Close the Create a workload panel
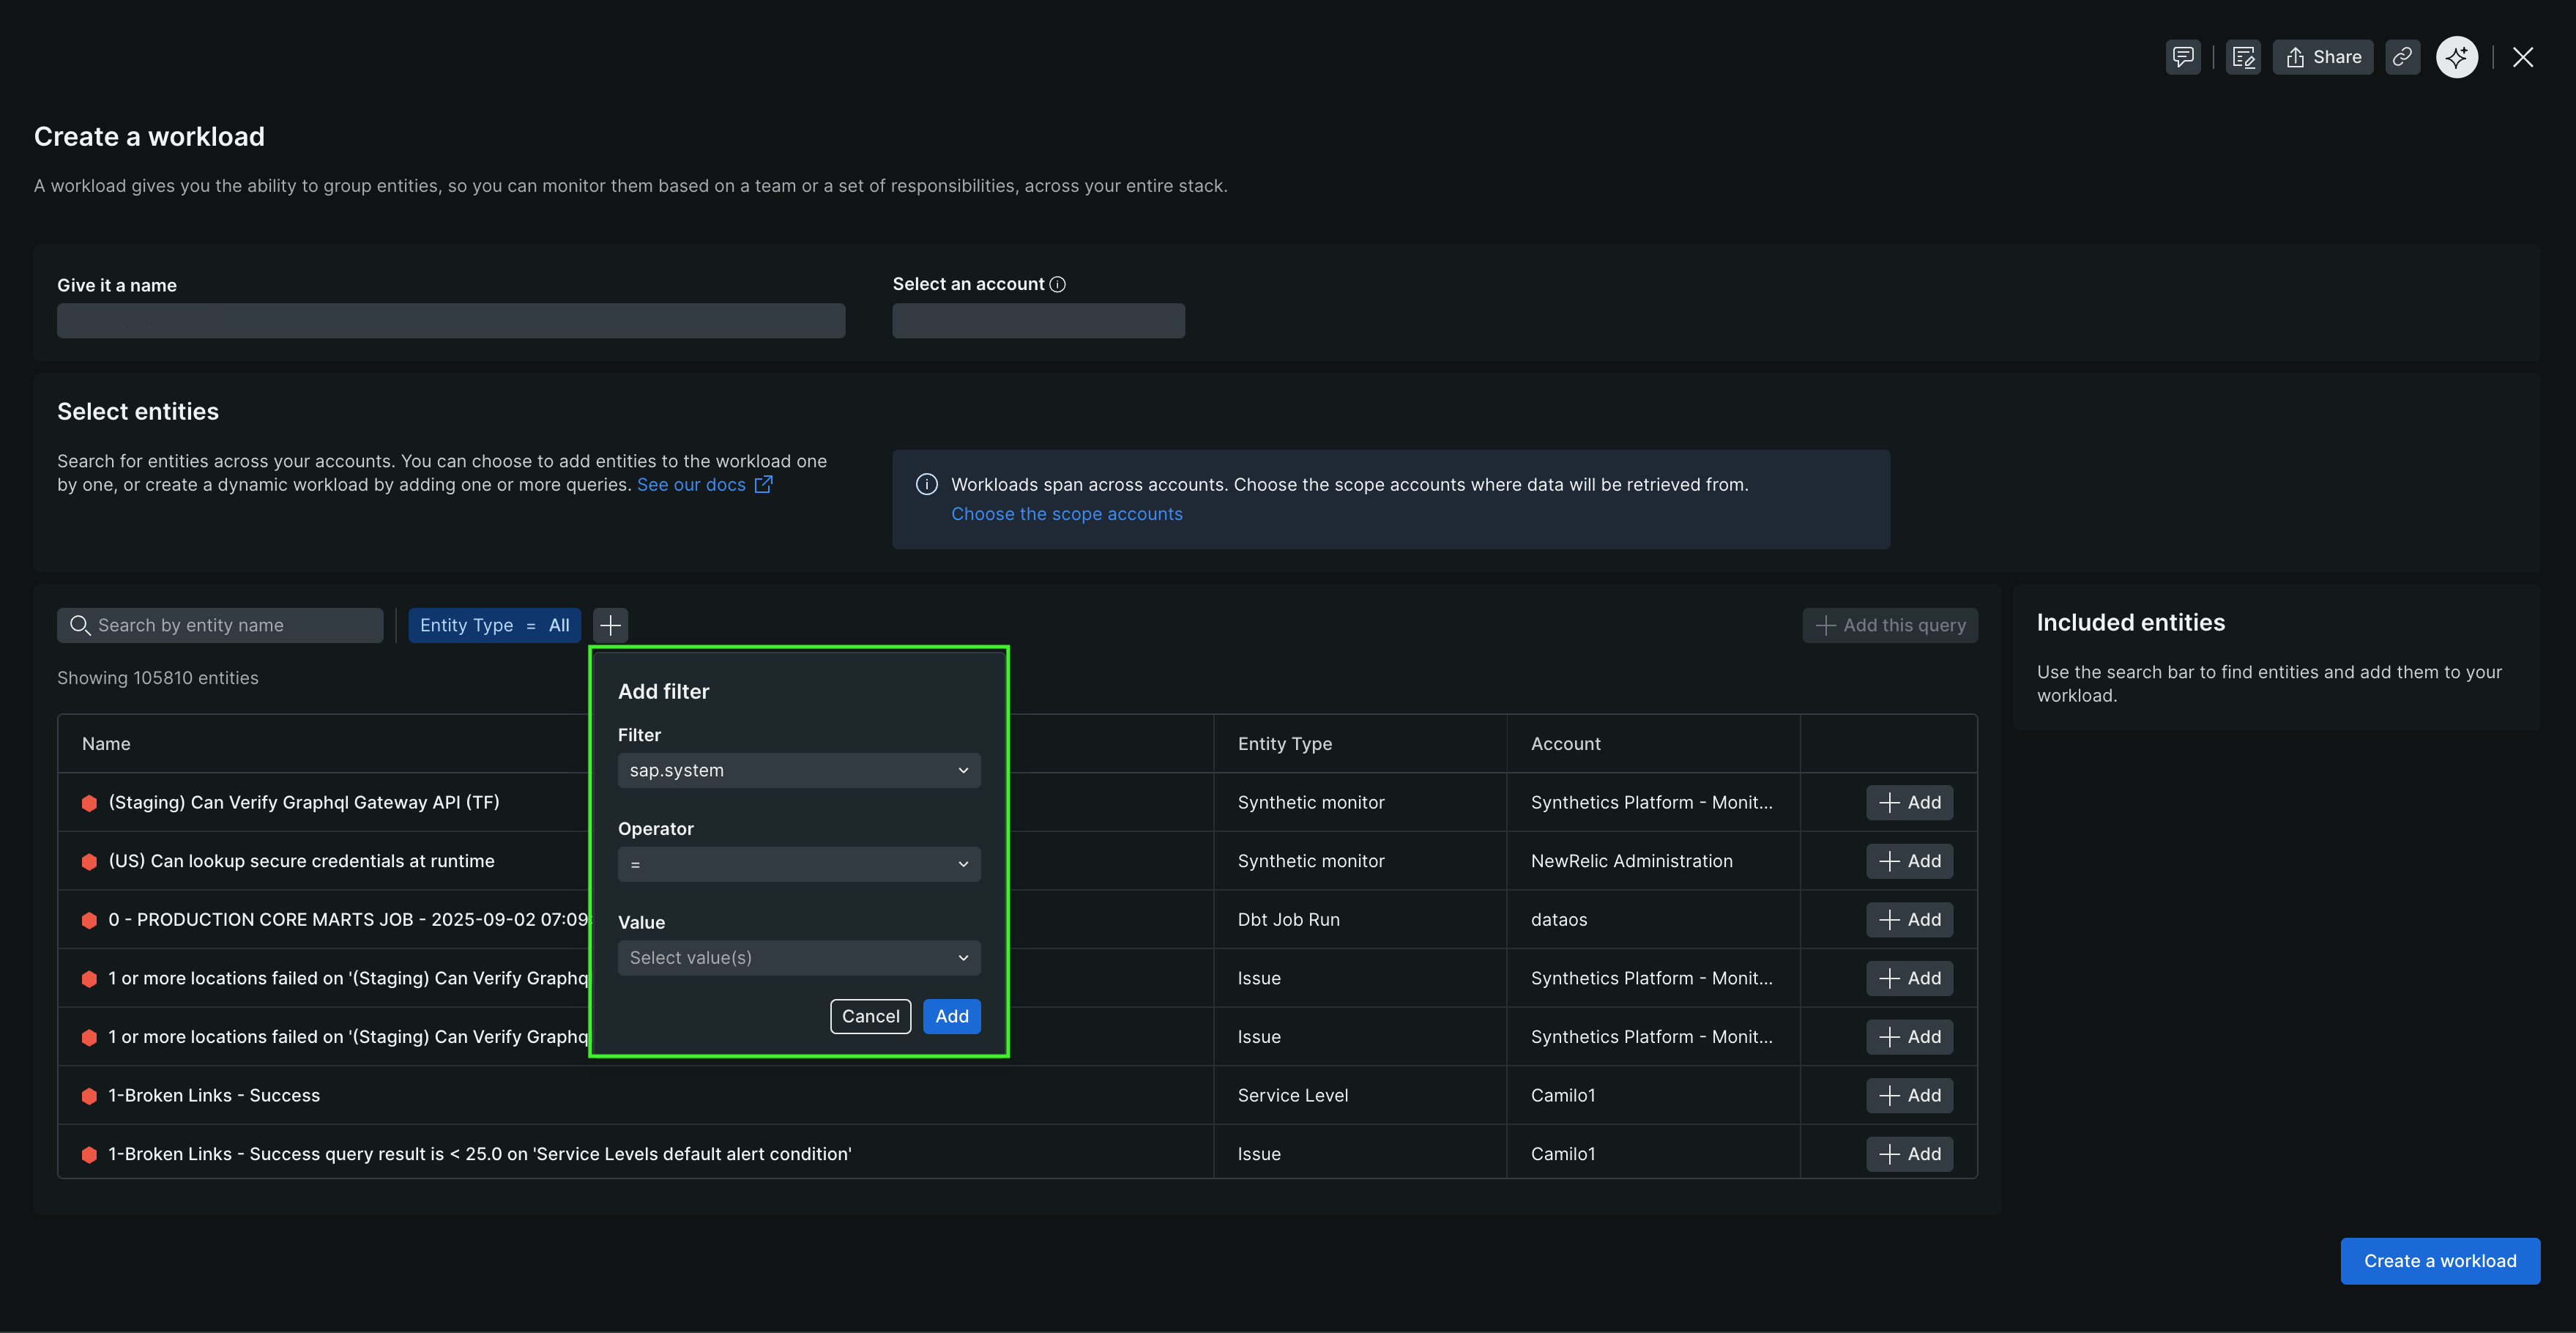The height and width of the screenshot is (1333, 2576). (2522, 57)
